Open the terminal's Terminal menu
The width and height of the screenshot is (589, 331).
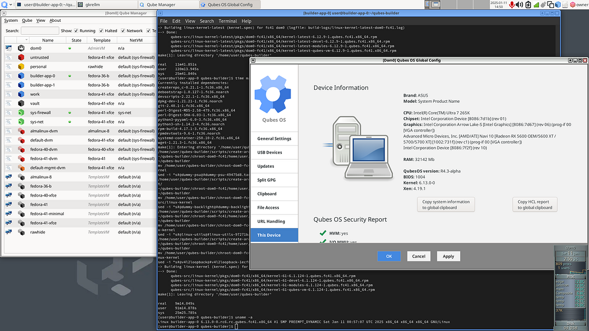[x=227, y=21]
